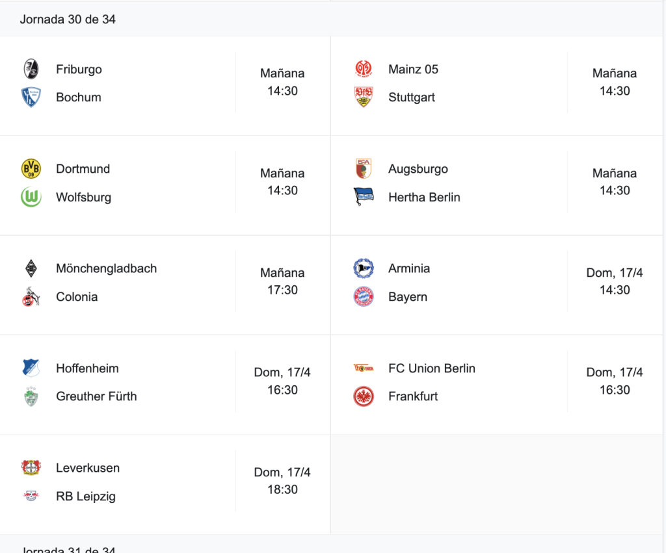This screenshot has height=553, width=666.
Task: Open the Greuther Fürth team name
Action: pos(96,396)
